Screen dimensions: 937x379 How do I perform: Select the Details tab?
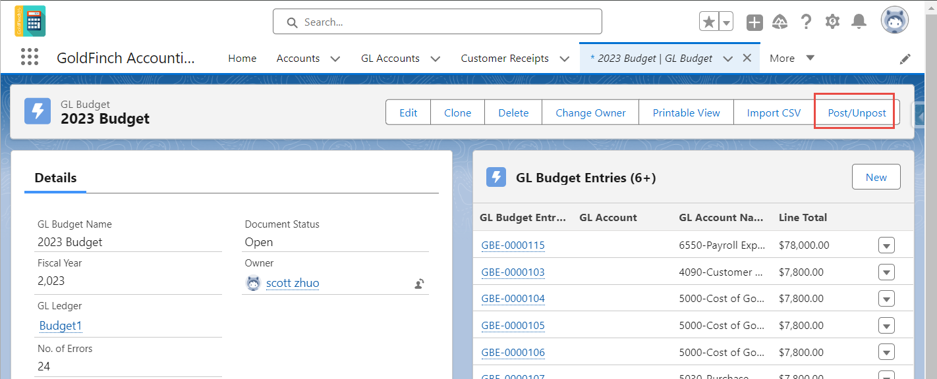coord(55,178)
